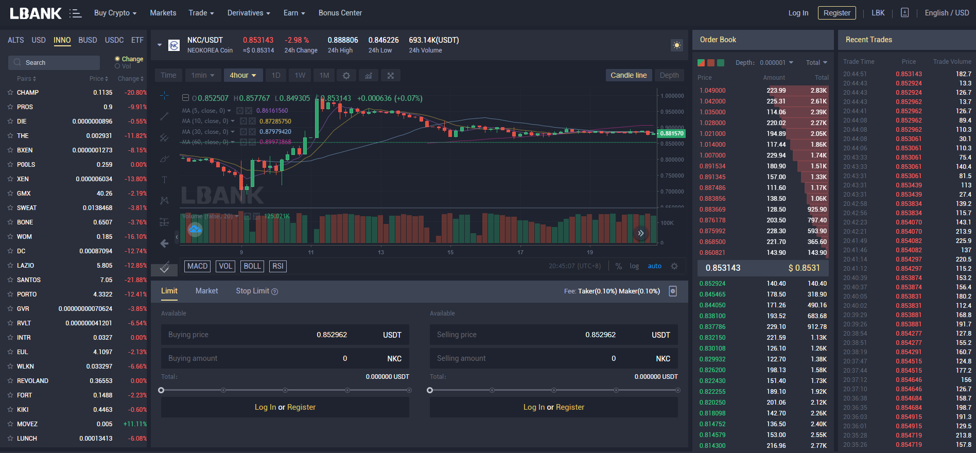Show only buy orders in order book
This screenshot has height=453, width=976.
pyautogui.click(x=721, y=63)
